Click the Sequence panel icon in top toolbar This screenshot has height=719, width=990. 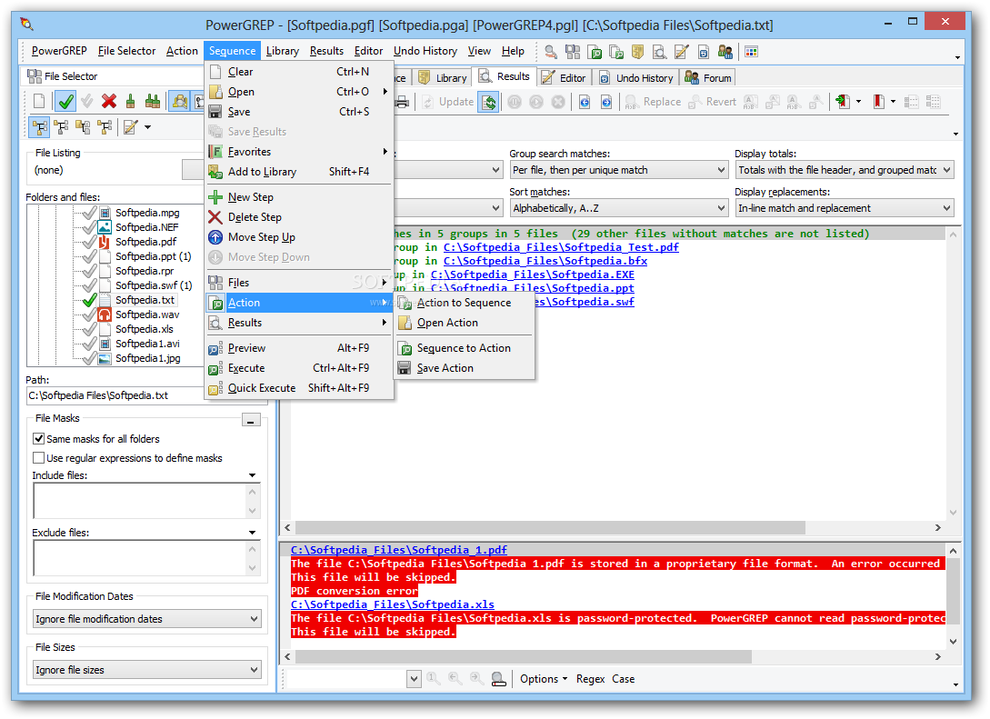point(616,52)
